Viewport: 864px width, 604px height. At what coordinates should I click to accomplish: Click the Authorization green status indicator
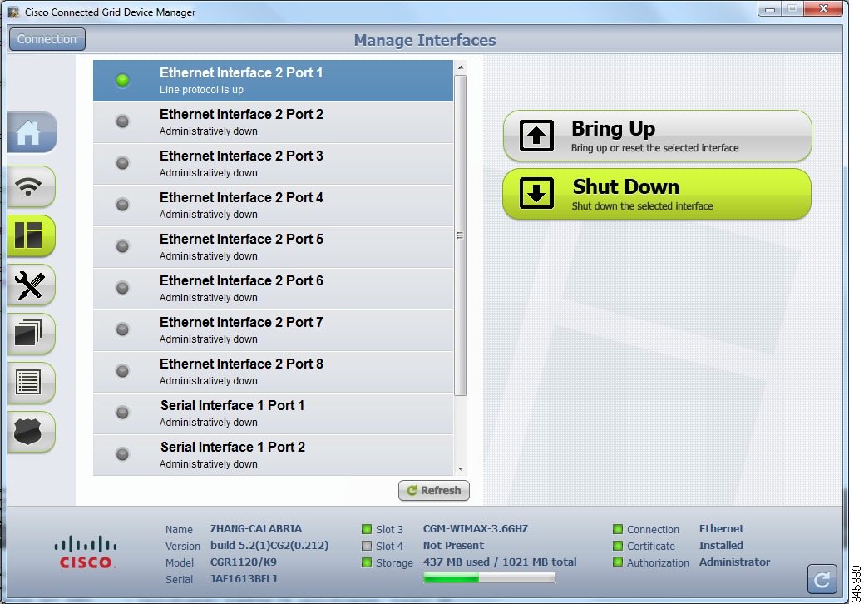point(618,562)
